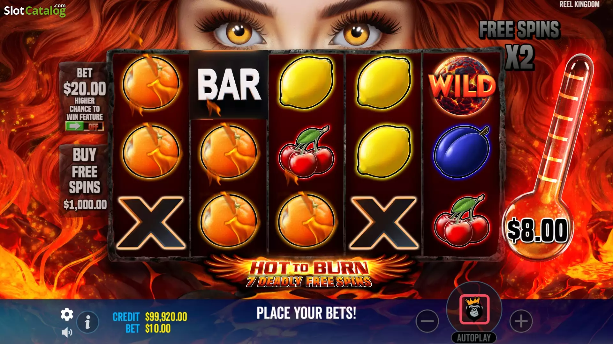Open the Autoplay options
The height and width of the screenshot is (344, 613).
(x=474, y=338)
